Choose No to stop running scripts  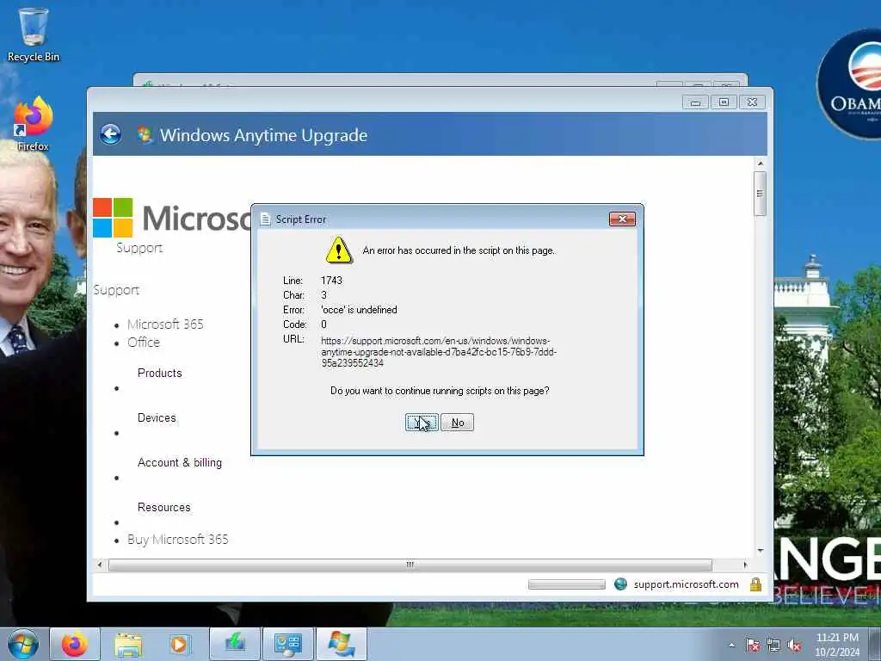coord(458,422)
